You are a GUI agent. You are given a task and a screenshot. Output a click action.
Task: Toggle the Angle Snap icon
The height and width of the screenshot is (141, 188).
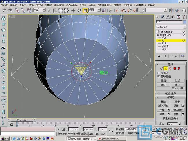(x=124, y=10)
